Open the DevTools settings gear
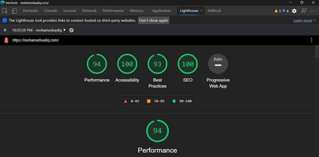Screen dimensions: 319x157 [294, 11]
